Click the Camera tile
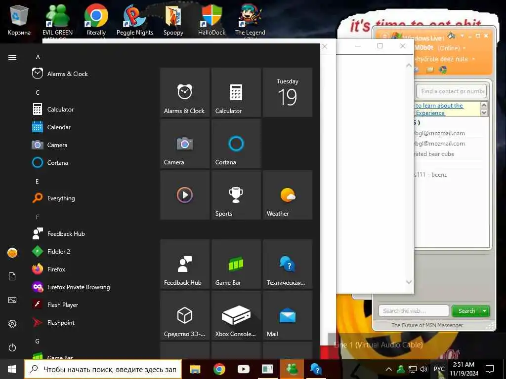Viewport: 506px width, 379px height. click(185, 144)
